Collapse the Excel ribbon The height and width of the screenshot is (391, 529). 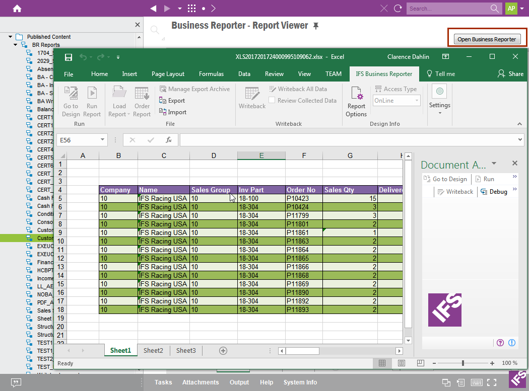click(x=519, y=124)
